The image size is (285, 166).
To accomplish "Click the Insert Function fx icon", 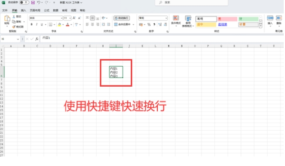I will coord(37,39).
